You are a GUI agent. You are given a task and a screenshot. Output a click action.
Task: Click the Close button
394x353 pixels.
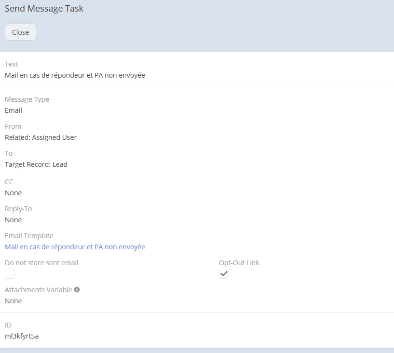[20, 32]
